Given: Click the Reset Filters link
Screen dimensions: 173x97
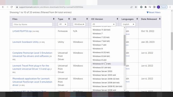Looking at the screenshot, I should point(154,12).
